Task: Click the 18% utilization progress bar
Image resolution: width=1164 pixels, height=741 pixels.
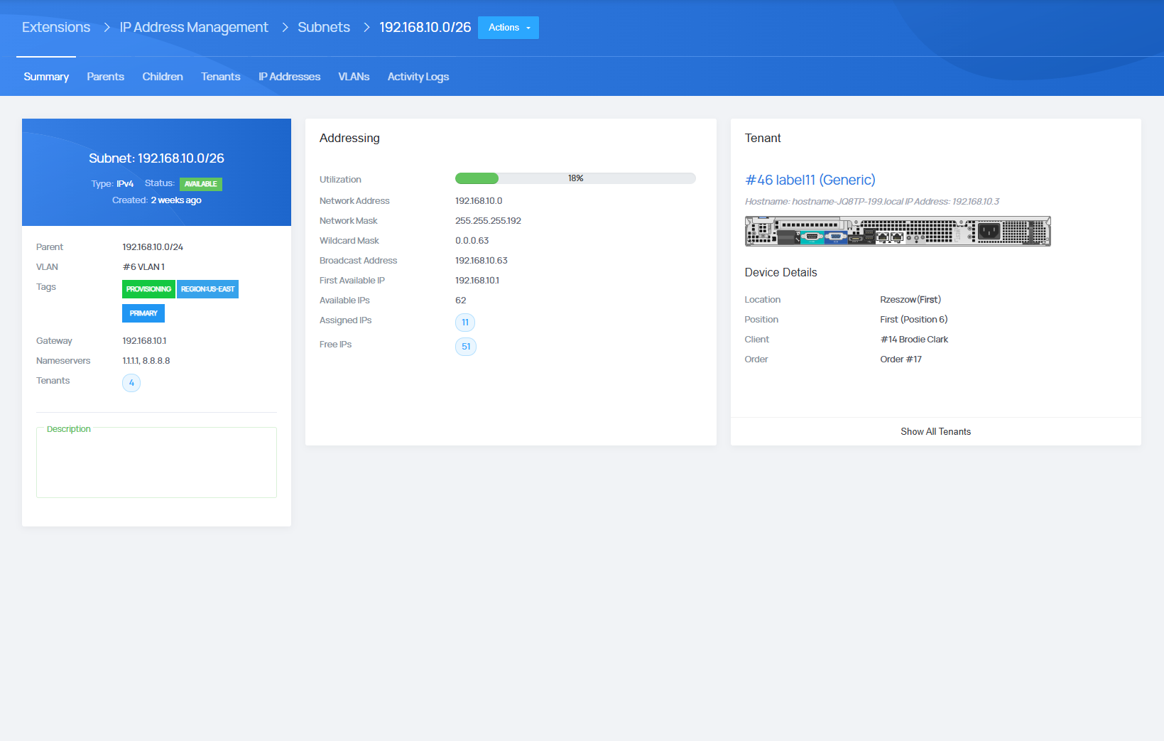Action: 575,178
